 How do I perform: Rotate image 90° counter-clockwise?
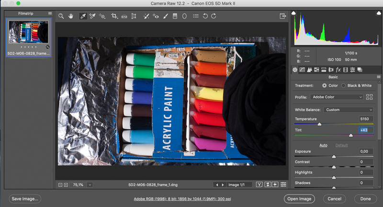(x=205, y=16)
